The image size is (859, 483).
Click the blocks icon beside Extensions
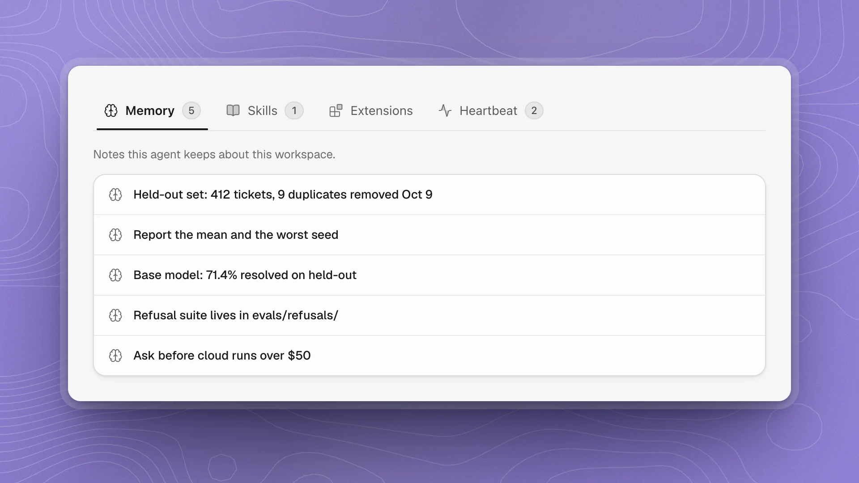click(336, 110)
